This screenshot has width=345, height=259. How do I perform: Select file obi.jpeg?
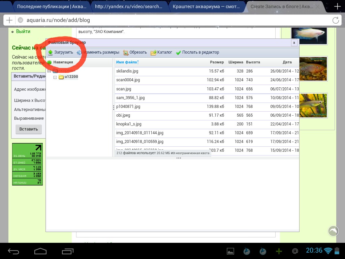[x=207, y=115]
